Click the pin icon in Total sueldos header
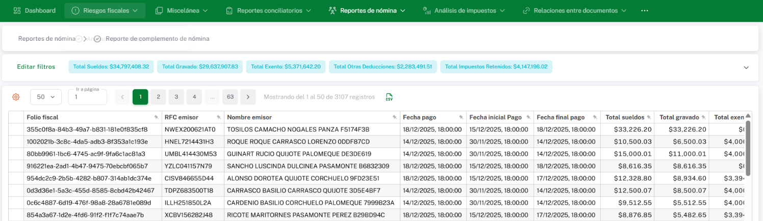The height and width of the screenshot is (221, 763). pyautogui.click(x=648, y=118)
